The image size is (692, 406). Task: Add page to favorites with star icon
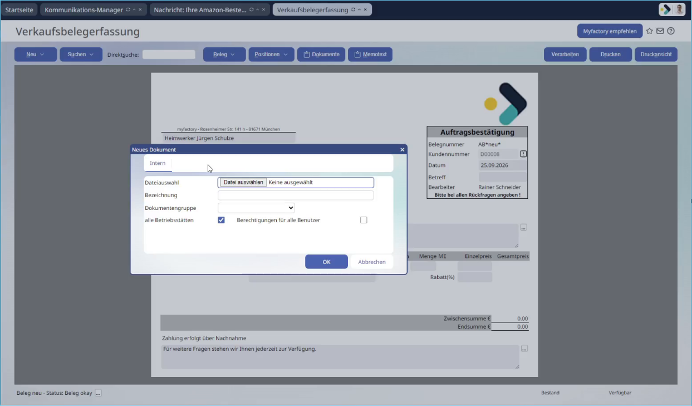coord(649,31)
